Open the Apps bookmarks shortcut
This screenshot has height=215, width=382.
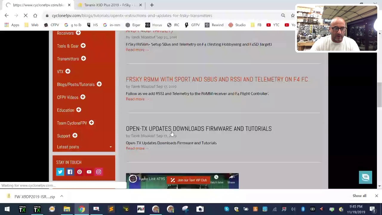[12, 25]
